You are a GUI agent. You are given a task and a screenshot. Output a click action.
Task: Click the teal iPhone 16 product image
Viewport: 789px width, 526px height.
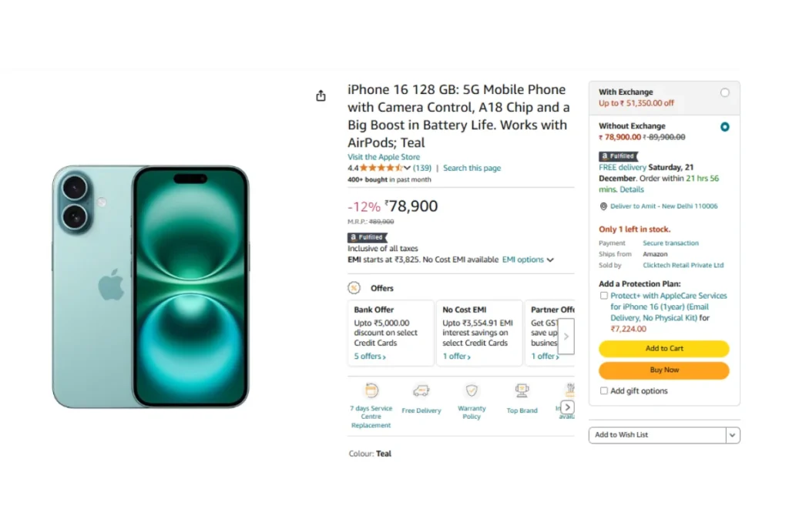(x=150, y=286)
